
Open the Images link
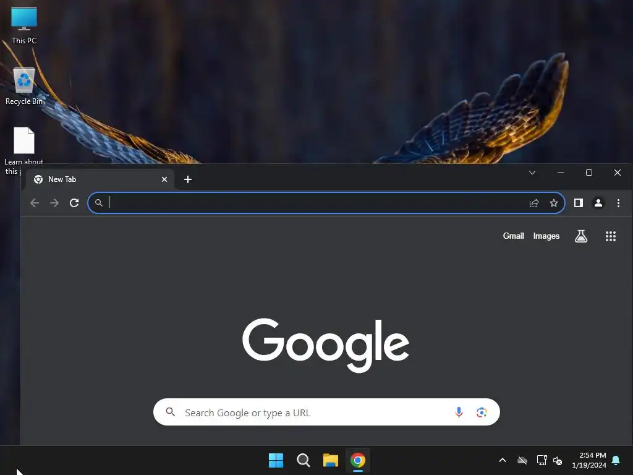click(x=546, y=236)
